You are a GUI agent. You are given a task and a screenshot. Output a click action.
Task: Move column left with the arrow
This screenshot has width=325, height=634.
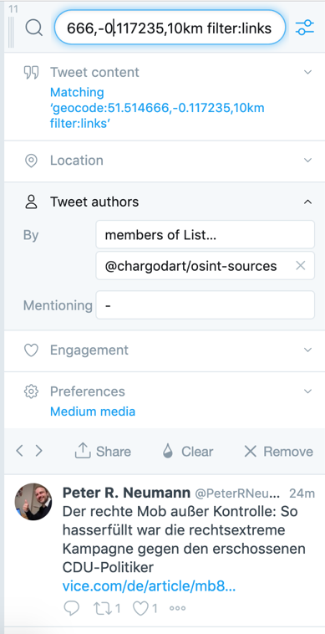click(x=19, y=451)
